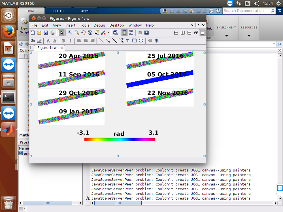Choose the Float layout icon
The image size is (283, 212).
(x=196, y=33)
